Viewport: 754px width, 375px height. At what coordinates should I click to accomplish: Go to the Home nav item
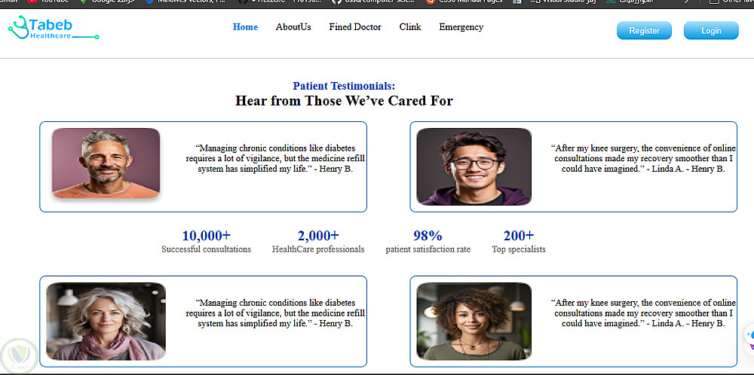(x=245, y=27)
